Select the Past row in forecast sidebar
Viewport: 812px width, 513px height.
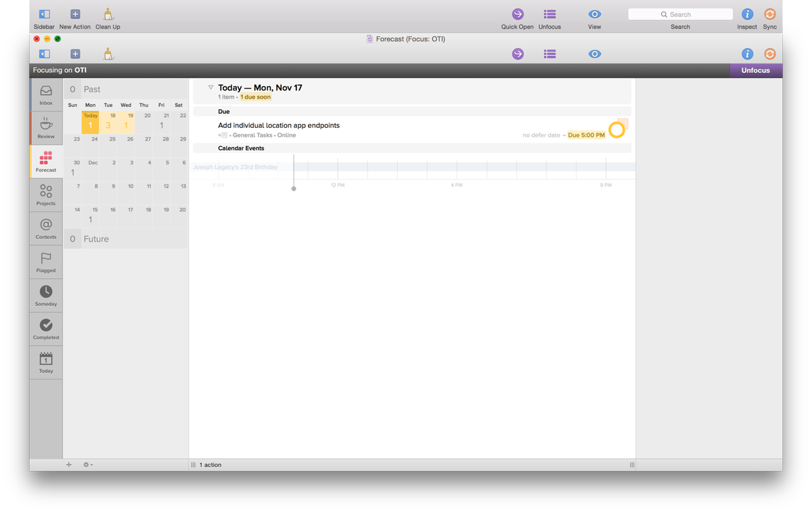[x=126, y=89]
